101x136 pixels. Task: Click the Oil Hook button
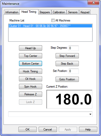[31, 79]
